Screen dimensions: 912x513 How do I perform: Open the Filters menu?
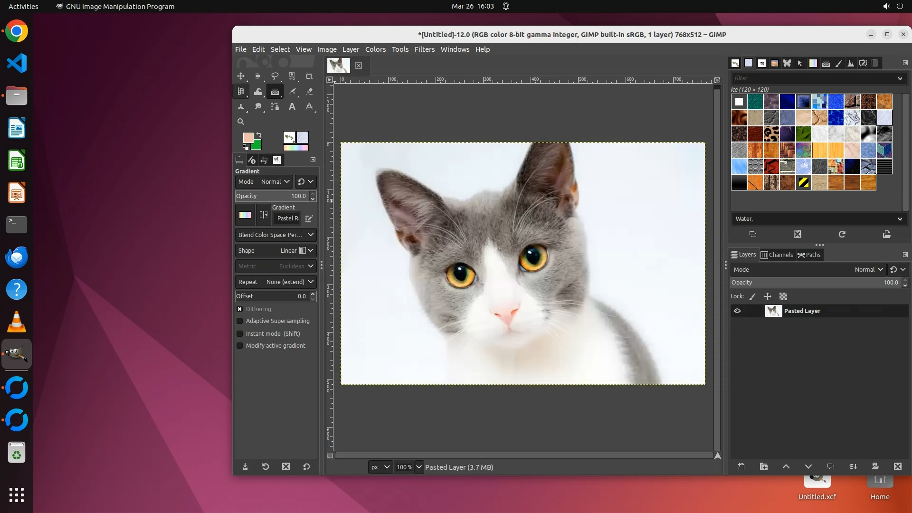click(x=424, y=49)
